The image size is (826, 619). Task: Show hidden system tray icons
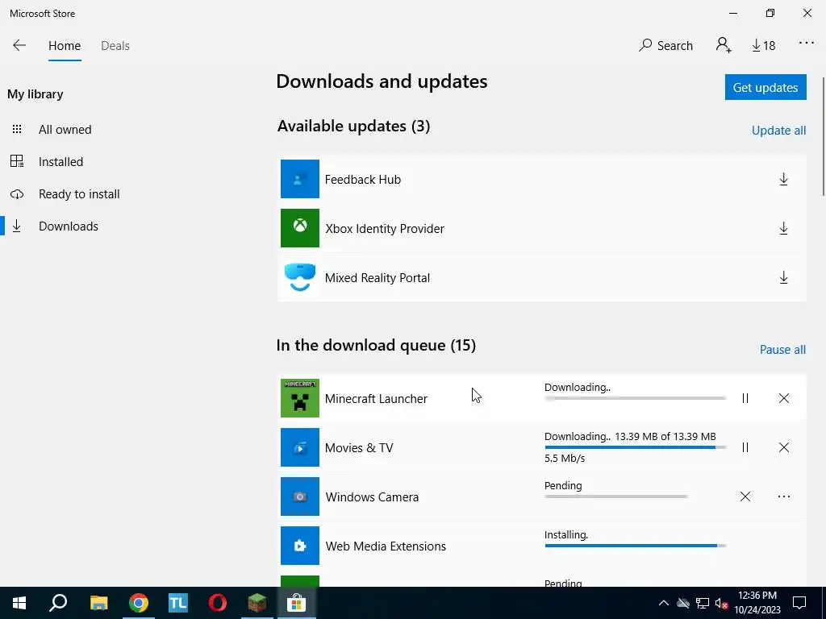coord(664,603)
